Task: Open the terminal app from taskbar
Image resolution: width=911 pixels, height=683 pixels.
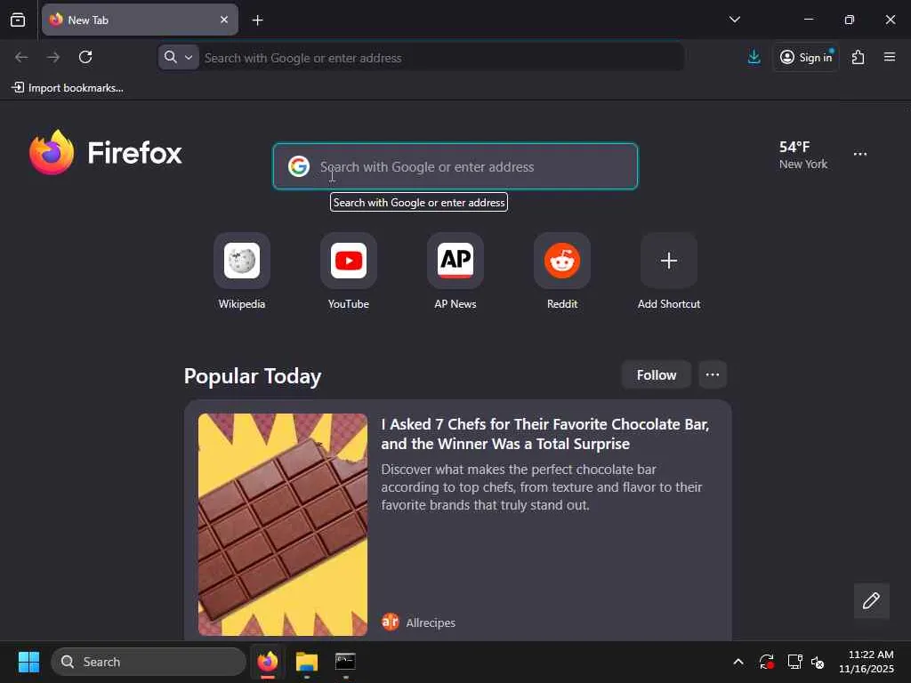Action: 345,662
